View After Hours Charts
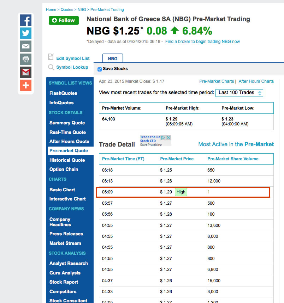Screen dimensions: 284x303 [x=256, y=81]
